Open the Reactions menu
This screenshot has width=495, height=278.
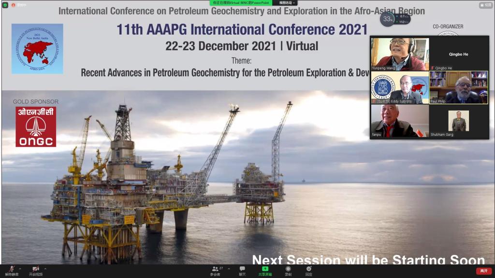tap(308, 270)
